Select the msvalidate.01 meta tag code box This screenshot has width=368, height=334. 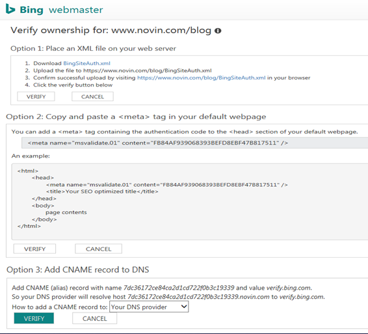(x=194, y=143)
